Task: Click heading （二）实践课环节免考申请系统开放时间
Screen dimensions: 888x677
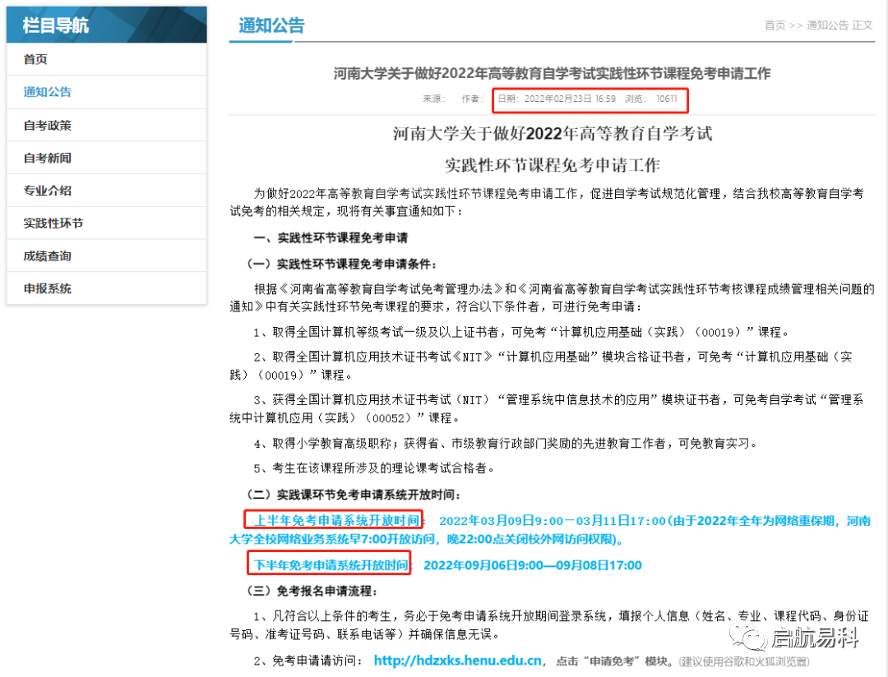Action: 354,495
